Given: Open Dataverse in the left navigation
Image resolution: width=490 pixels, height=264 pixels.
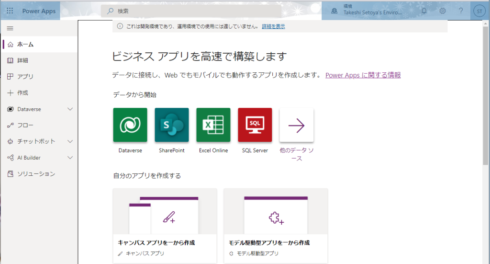Looking at the screenshot, I should [x=39, y=109].
